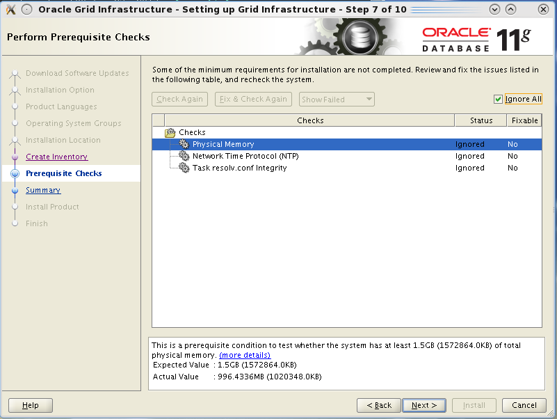The height and width of the screenshot is (419, 557).
Task: Click Ignored status of NTP row
Action: click(x=469, y=156)
